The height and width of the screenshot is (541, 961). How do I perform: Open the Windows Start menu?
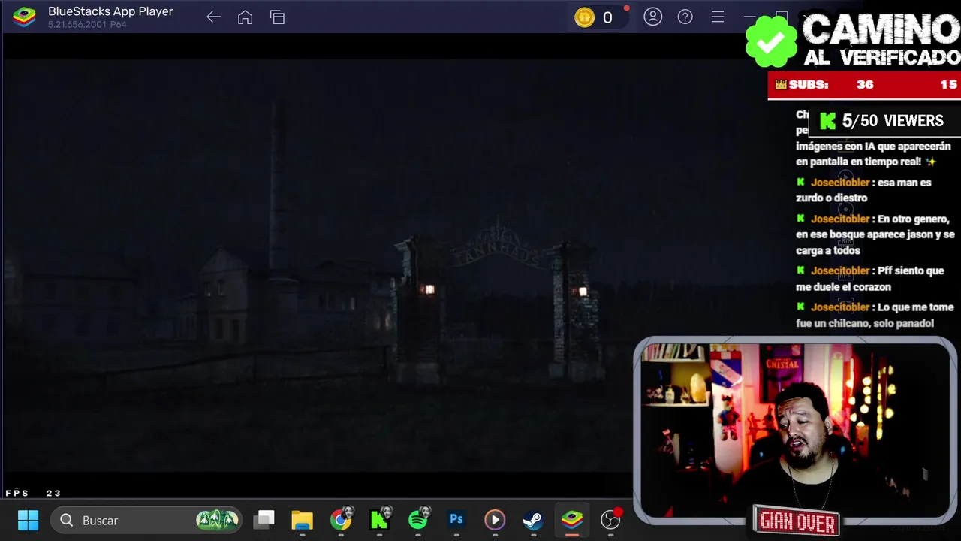point(28,520)
